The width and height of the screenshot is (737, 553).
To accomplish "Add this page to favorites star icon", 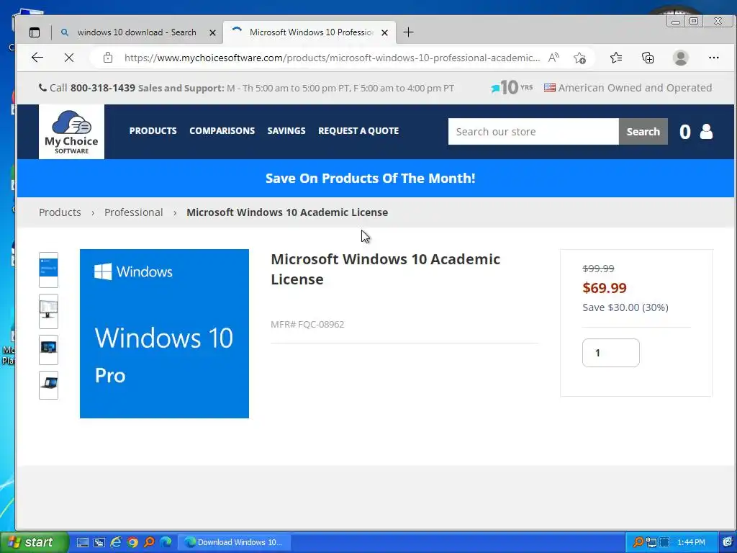I will pyautogui.click(x=579, y=58).
